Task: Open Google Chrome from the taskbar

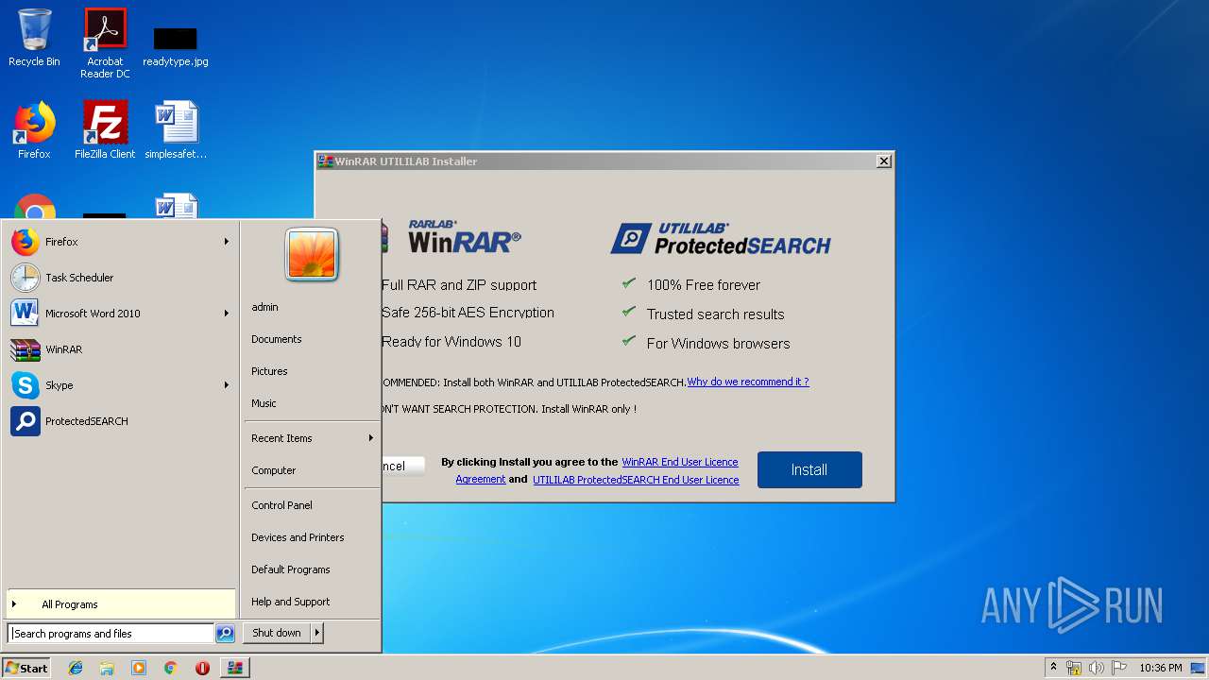Action: click(x=170, y=668)
